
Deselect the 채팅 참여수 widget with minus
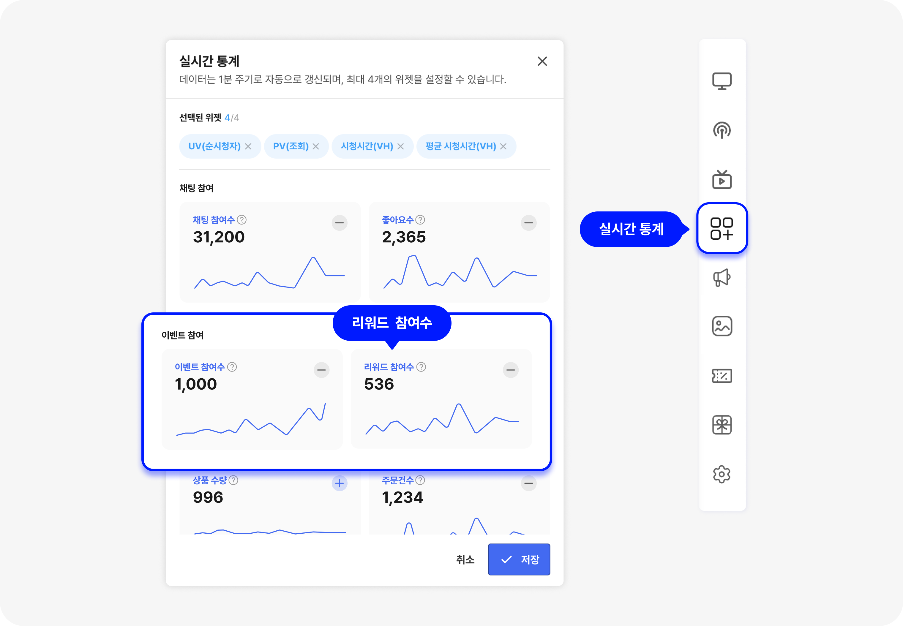click(340, 223)
